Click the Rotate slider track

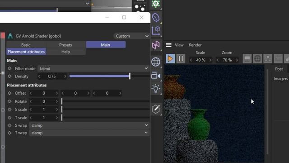click(105, 101)
